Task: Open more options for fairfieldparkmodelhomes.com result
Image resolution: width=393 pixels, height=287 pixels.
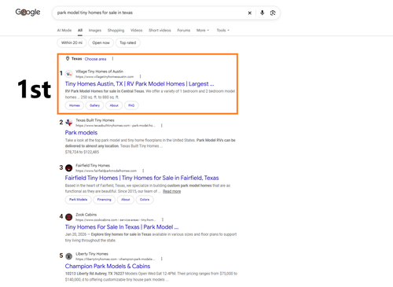Action: pos(143,171)
